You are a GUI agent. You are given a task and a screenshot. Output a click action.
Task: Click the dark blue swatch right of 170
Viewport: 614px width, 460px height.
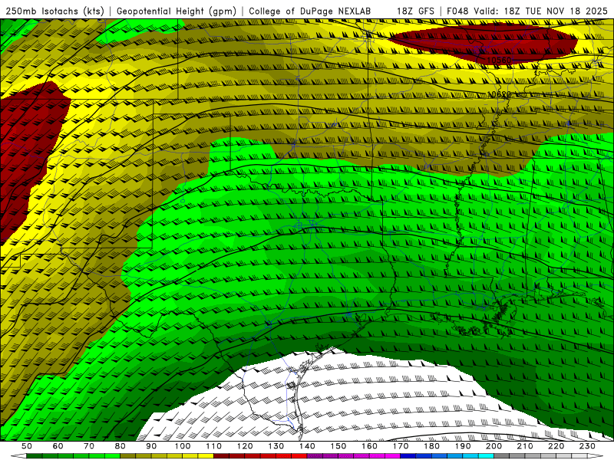click(x=408, y=456)
